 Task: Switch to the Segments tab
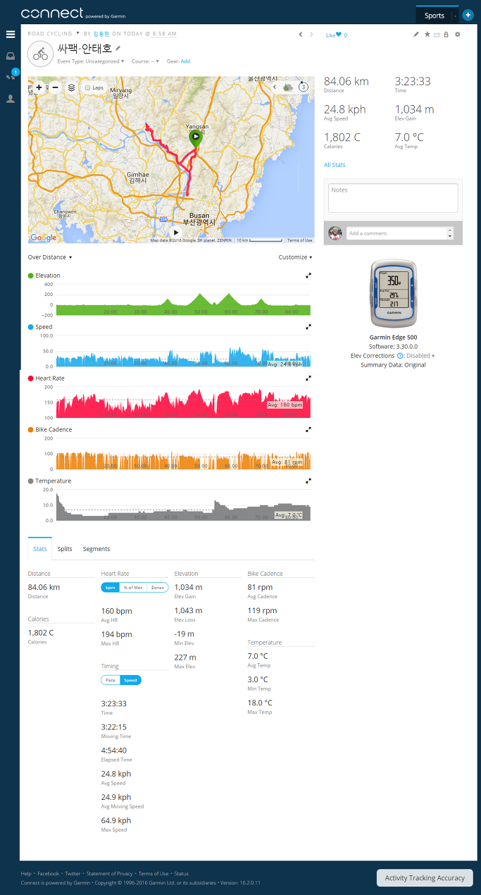(x=96, y=549)
